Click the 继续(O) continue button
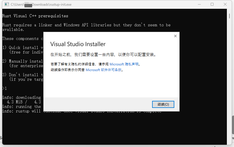The image size is (234, 147). pos(163,104)
